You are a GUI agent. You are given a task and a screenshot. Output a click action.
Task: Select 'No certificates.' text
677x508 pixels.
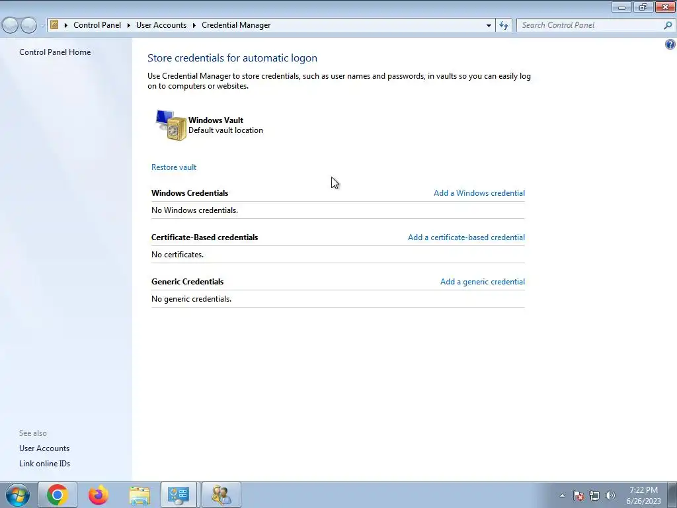pyautogui.click(x=177, y=255)
